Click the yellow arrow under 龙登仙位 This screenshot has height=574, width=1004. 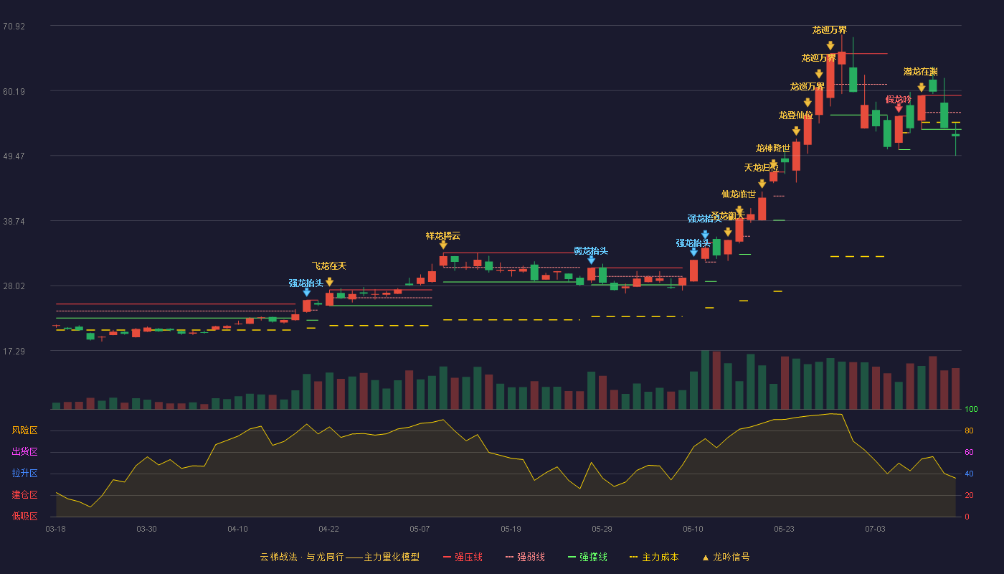pos(796,131)
